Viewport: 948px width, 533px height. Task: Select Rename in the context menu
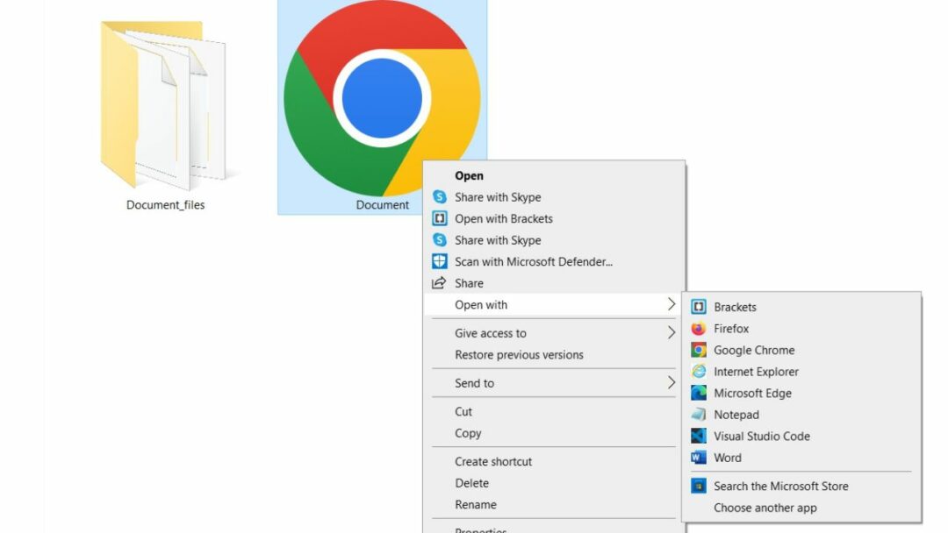[x=475, y=505]
